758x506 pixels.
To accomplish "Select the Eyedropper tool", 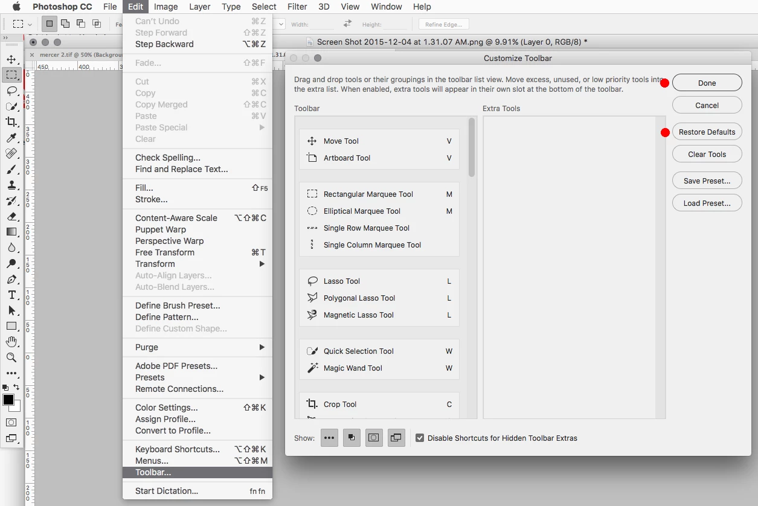I will 11,138.
